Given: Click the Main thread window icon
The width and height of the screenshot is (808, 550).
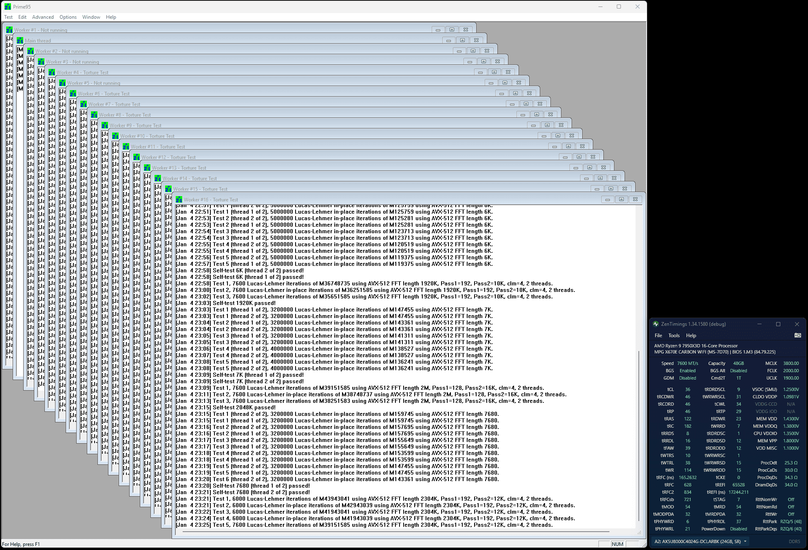Looking at the screenshot, I should (20, 40).
